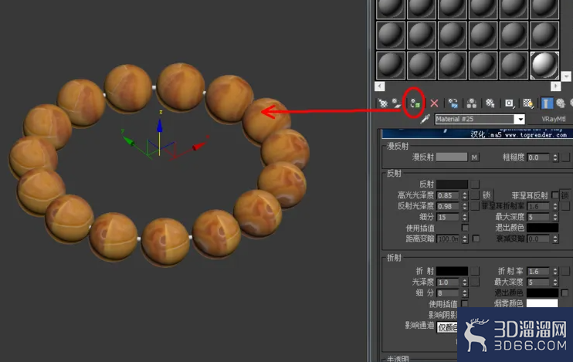Reset material with red X icon

tap(434, 103)
